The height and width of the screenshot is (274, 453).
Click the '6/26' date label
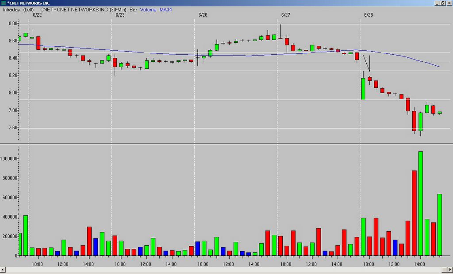(203, 15)
